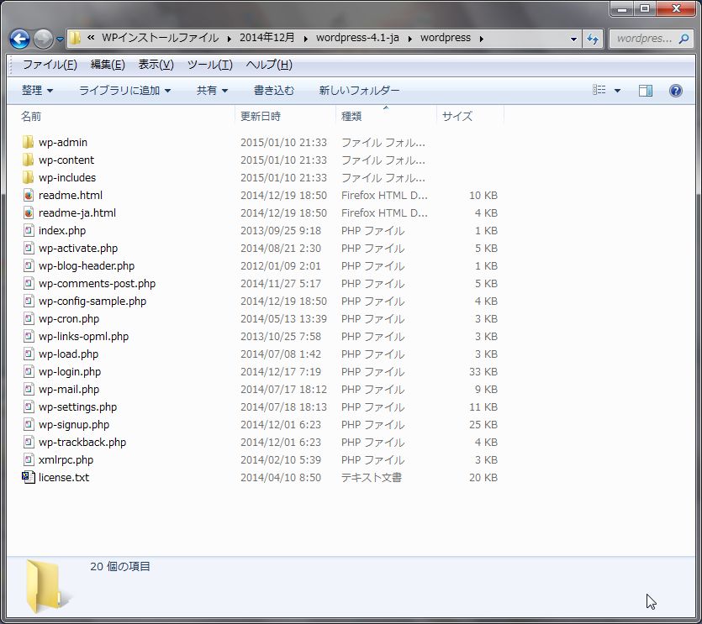
Task: Expand subfolders after 2014年12月 in address bar
Action: click(305, 39)
